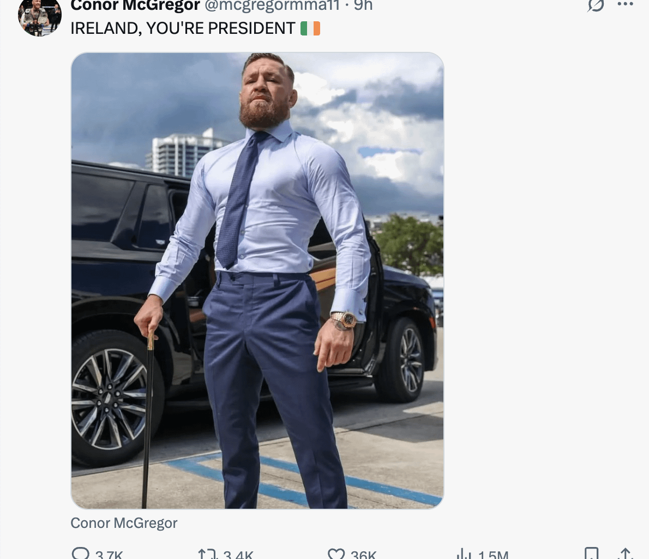Like the post with heart icon
The image size is (649, 559).
coord(336,554)
